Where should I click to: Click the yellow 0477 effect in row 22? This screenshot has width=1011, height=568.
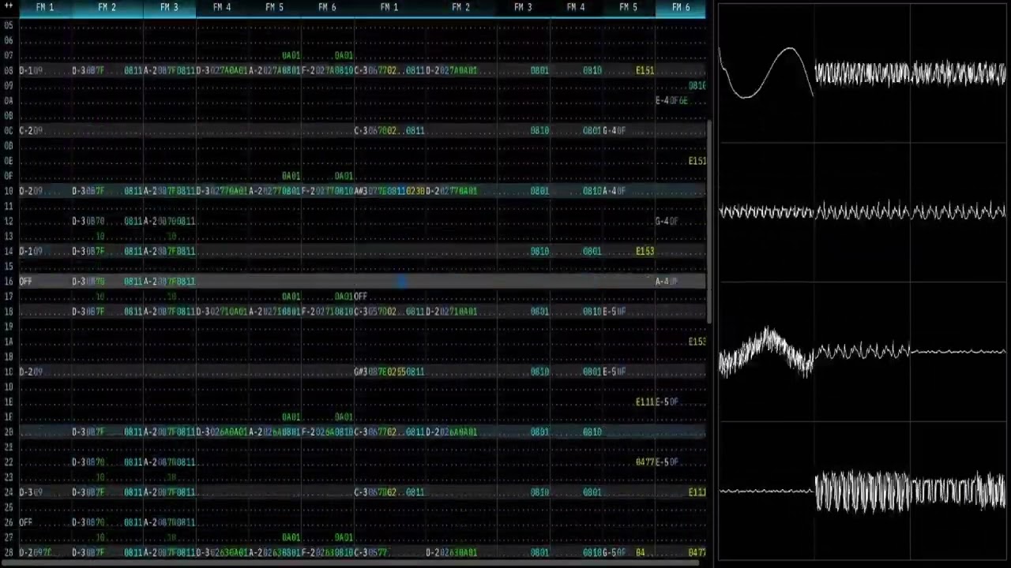click(x=645, y=462)
